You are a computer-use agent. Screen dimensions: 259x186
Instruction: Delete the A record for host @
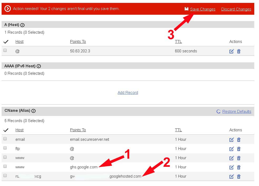coord(239,51)
